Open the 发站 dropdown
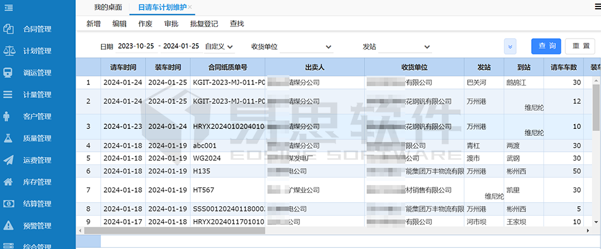Viewport: 601px width, 249px height. (405, 47)
